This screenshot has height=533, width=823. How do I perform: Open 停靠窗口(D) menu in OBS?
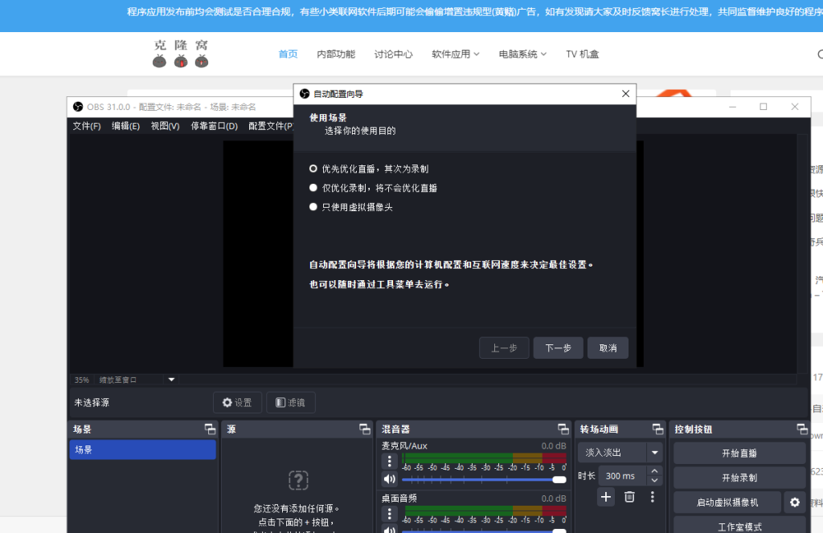pyautogui.click(x=214, y=126)
